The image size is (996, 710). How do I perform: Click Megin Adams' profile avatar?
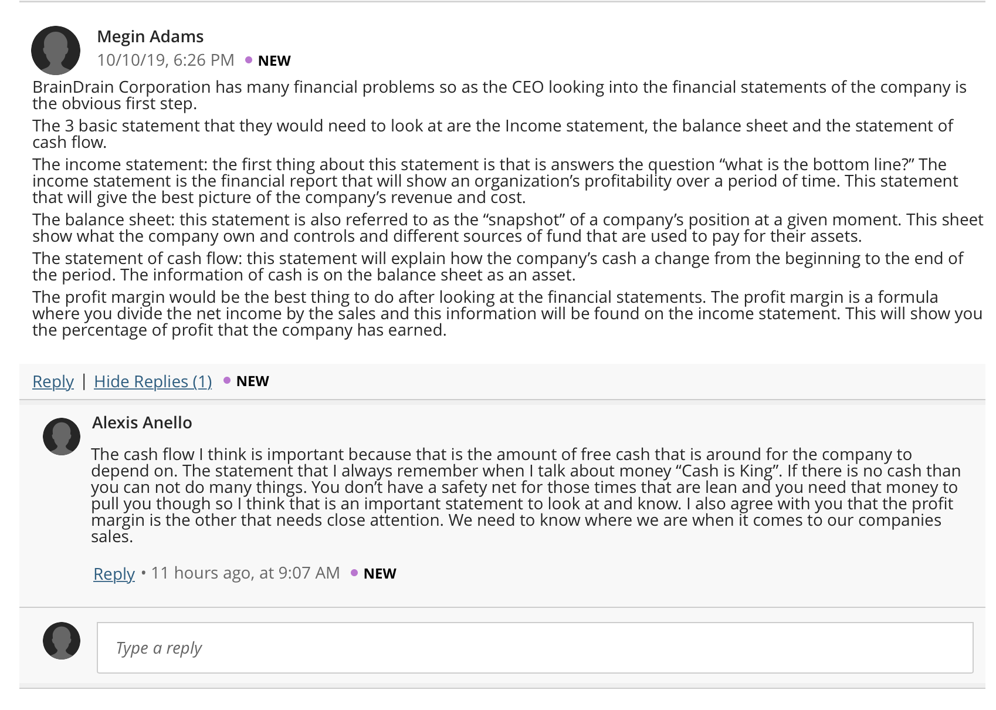[56, 50]
